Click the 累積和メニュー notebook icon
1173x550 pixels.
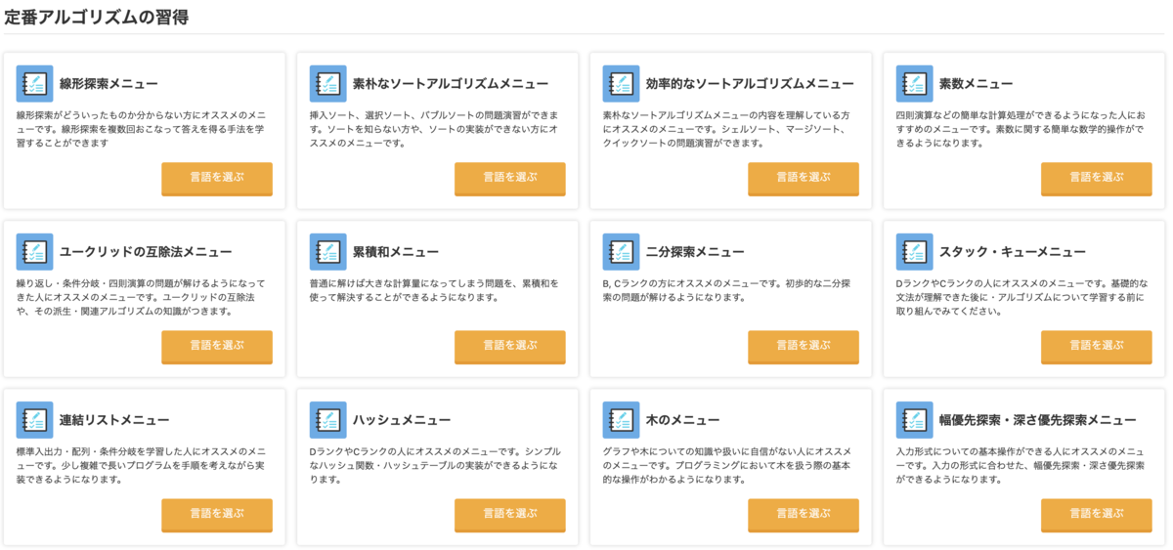pyautogui.click(x=327, y=252)
